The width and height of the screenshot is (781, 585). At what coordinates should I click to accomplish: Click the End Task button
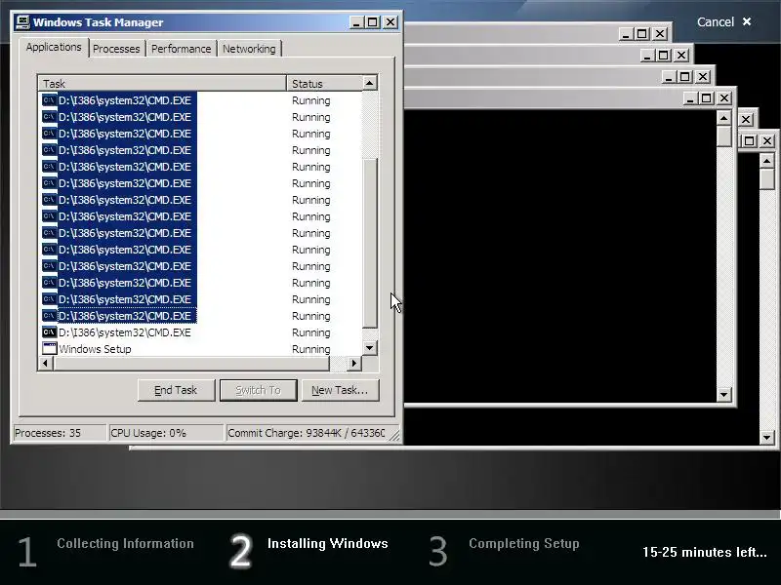click(176, 390)
